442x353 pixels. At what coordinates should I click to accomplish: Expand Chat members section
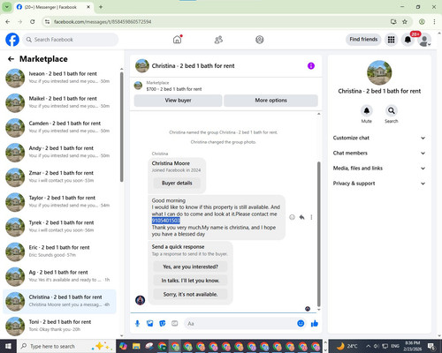(379, 154)
